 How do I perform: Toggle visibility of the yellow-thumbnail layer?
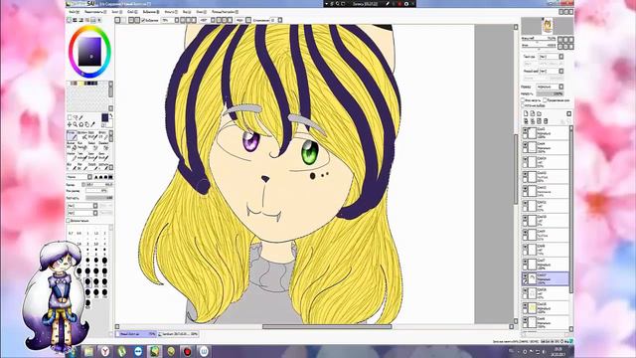(x=525, y=305)
